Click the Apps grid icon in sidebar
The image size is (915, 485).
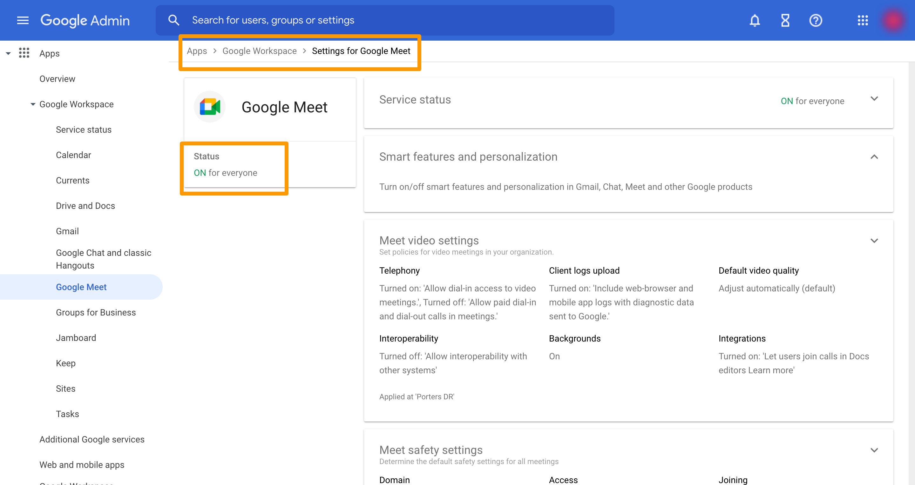[24, 53]
